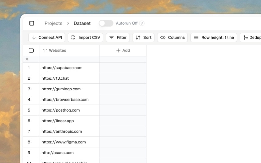The width and height of the screenshot is (261, 163).
Task: Select cell https://gumloop.com
Action: tap(70, 89)
